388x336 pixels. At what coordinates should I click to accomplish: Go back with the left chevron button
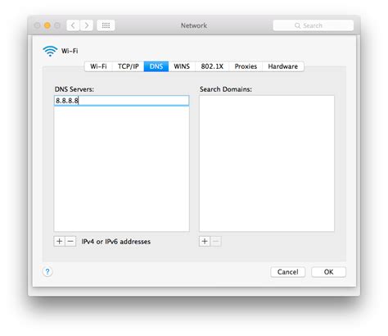tap(73, 25)
